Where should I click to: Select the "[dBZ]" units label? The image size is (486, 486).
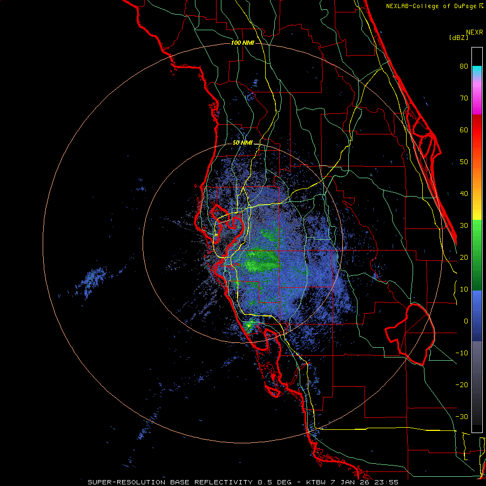pos(458,37)
